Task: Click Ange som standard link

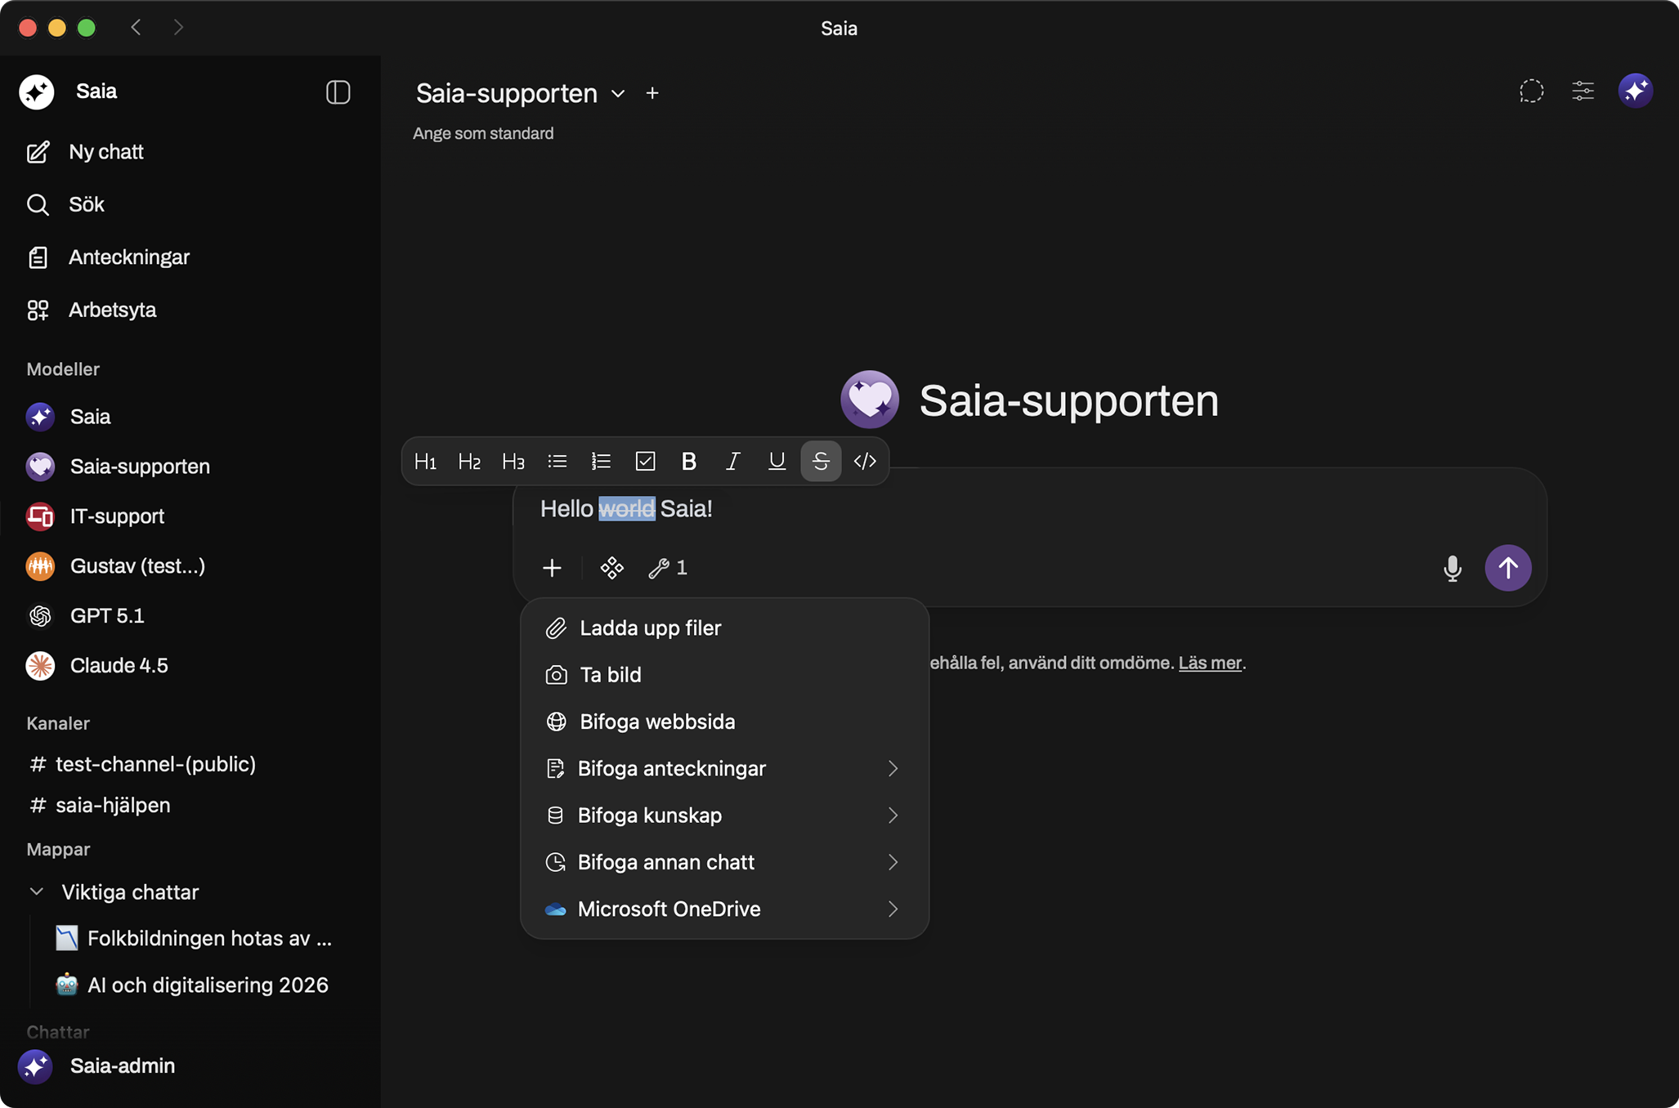Action: pos(483,133)
